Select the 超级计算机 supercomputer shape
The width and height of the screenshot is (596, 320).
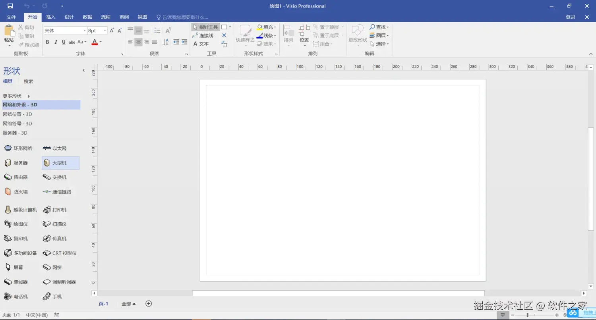point(21,210)
